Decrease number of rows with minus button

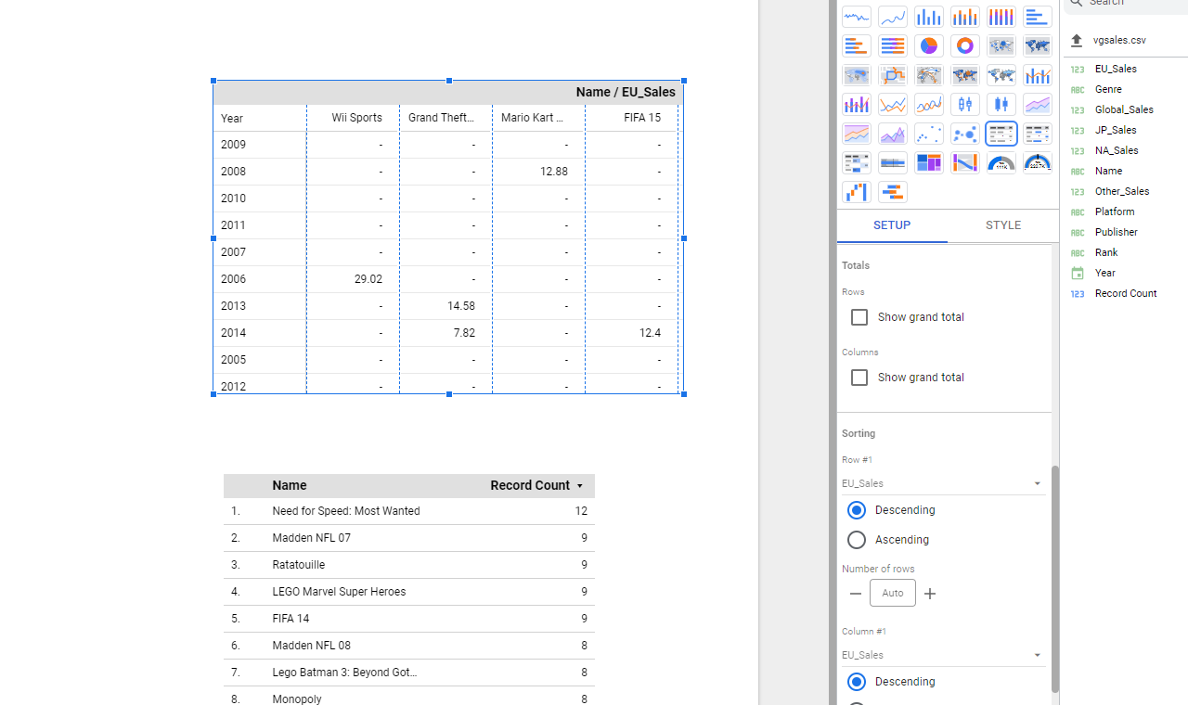(856, 594)
